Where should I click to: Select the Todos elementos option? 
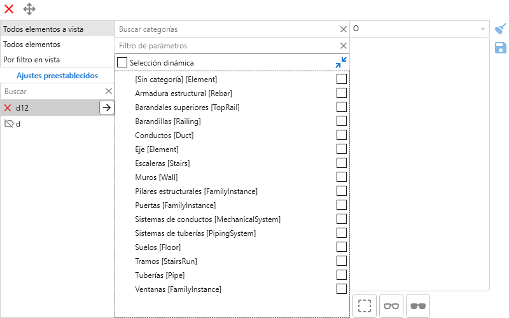pos(32,45)
